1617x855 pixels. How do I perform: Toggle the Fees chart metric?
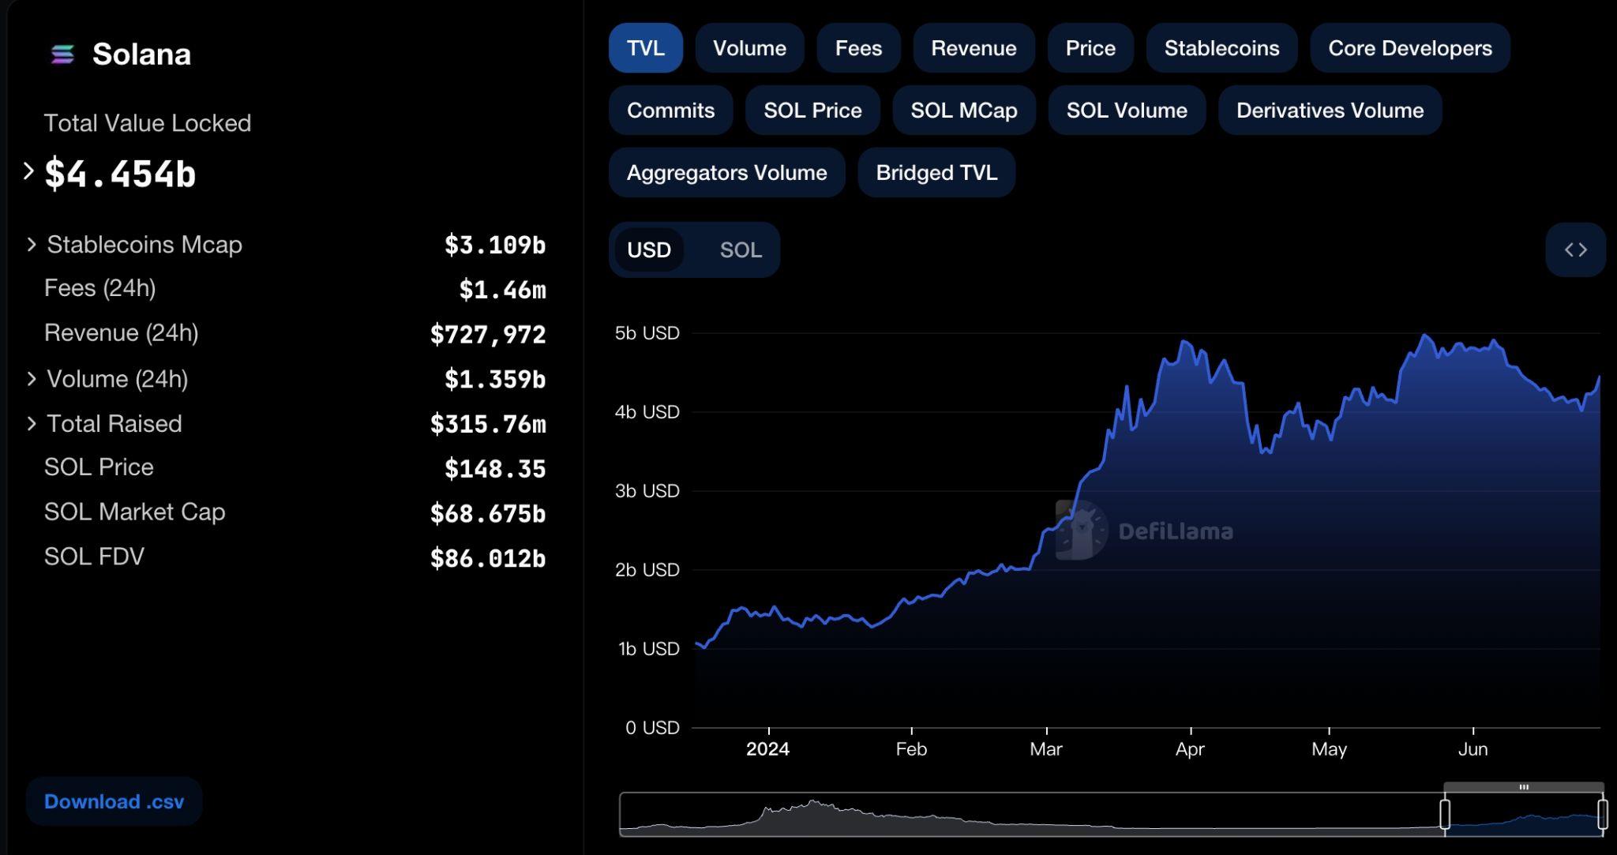[858, 48]
